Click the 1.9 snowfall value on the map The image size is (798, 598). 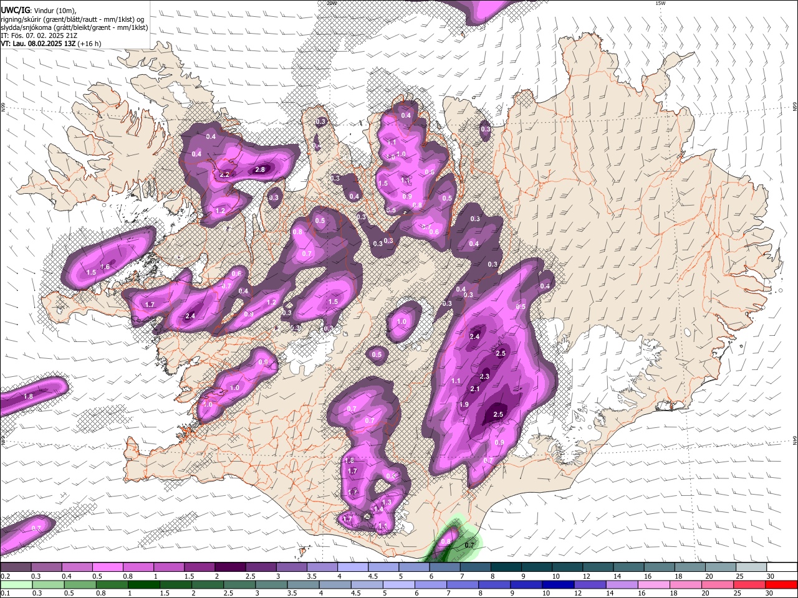tap(464, 404)
